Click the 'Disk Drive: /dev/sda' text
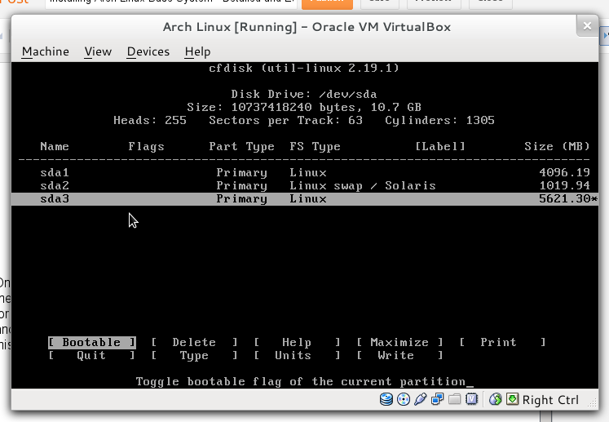The height and width of the screenshot is (422, 609). coord(304,94)
